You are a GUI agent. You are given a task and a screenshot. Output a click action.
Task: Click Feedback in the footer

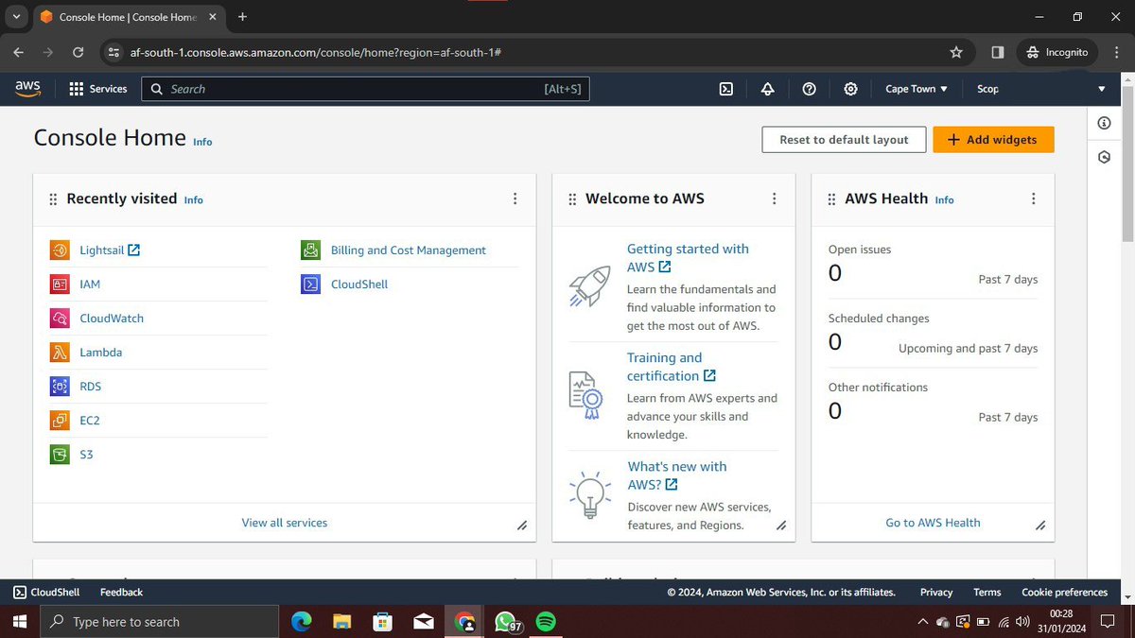tap(121, 593)
